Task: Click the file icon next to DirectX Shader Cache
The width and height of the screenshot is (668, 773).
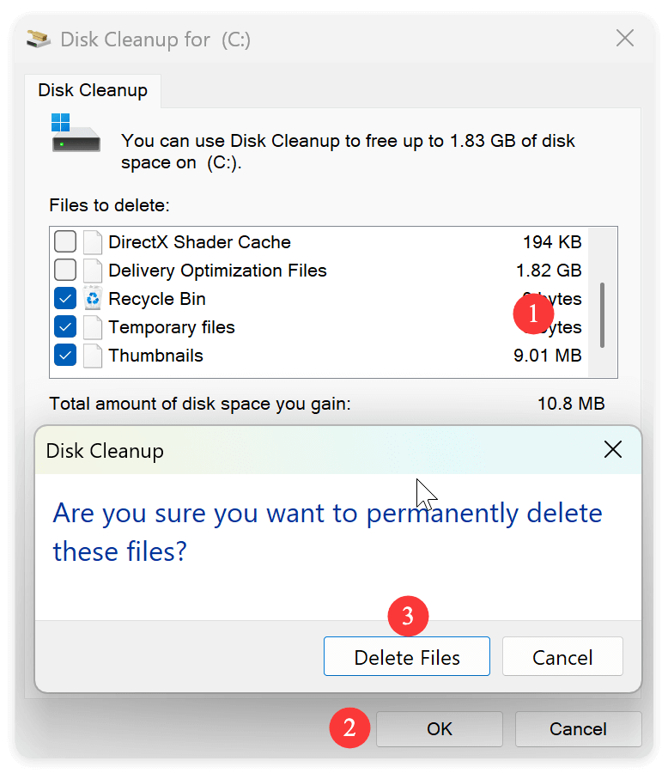Action: click(94, 241)
